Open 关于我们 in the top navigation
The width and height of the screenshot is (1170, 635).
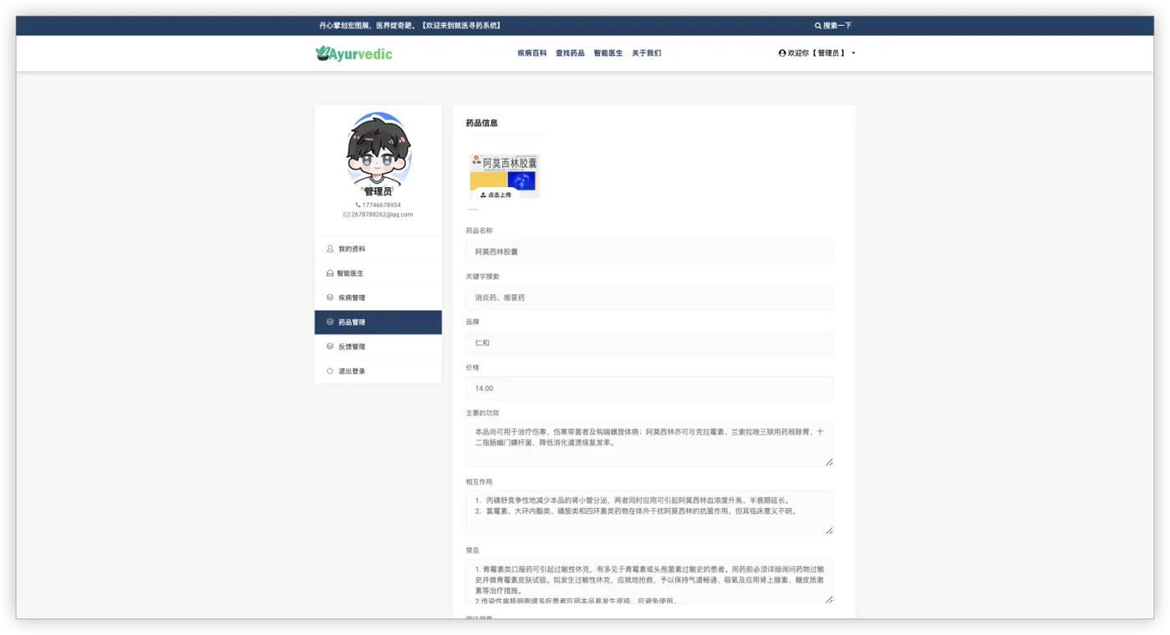646,53
